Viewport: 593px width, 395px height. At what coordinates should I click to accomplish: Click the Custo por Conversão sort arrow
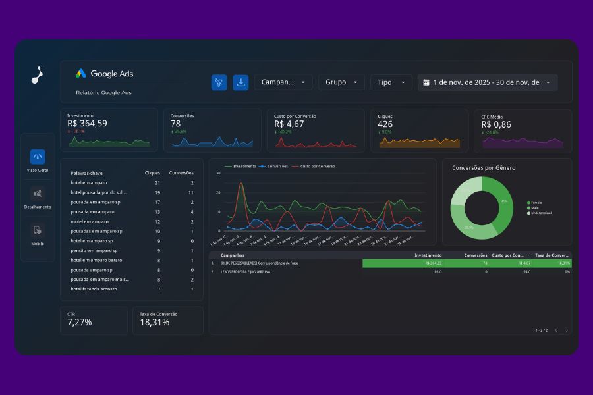tap(528, 255)
